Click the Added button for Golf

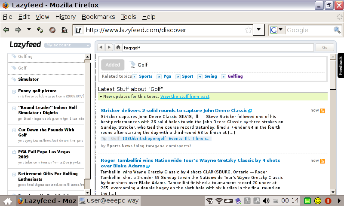point(113,65)
